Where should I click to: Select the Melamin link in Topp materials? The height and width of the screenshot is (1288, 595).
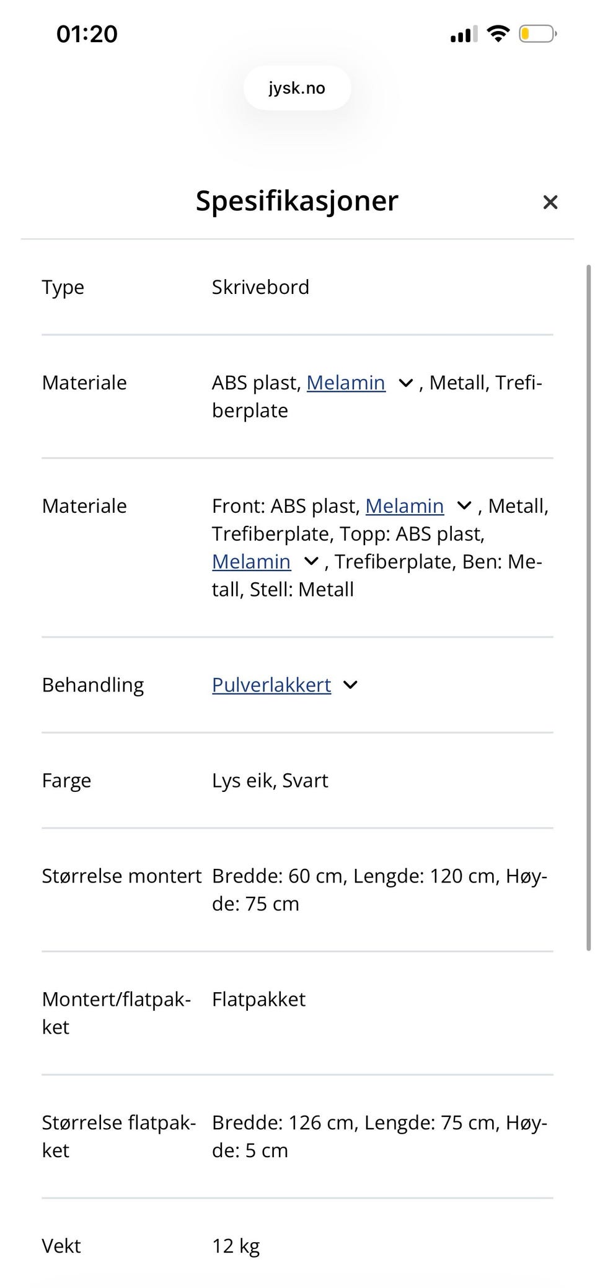251,561
